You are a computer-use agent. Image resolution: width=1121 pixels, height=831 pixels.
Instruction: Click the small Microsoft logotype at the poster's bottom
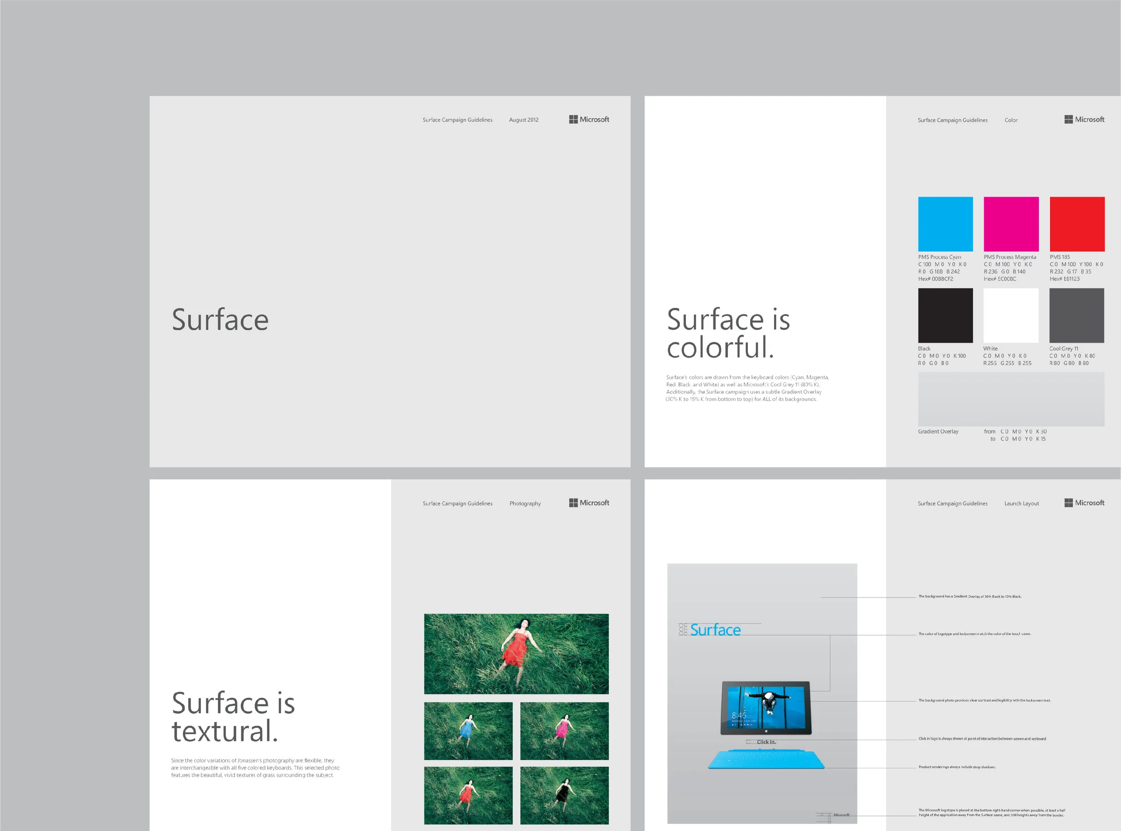[841, 815]
